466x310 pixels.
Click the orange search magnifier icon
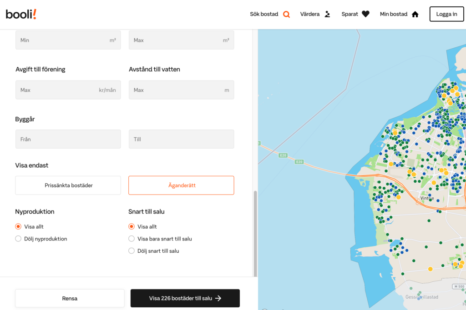click(286, 14)
